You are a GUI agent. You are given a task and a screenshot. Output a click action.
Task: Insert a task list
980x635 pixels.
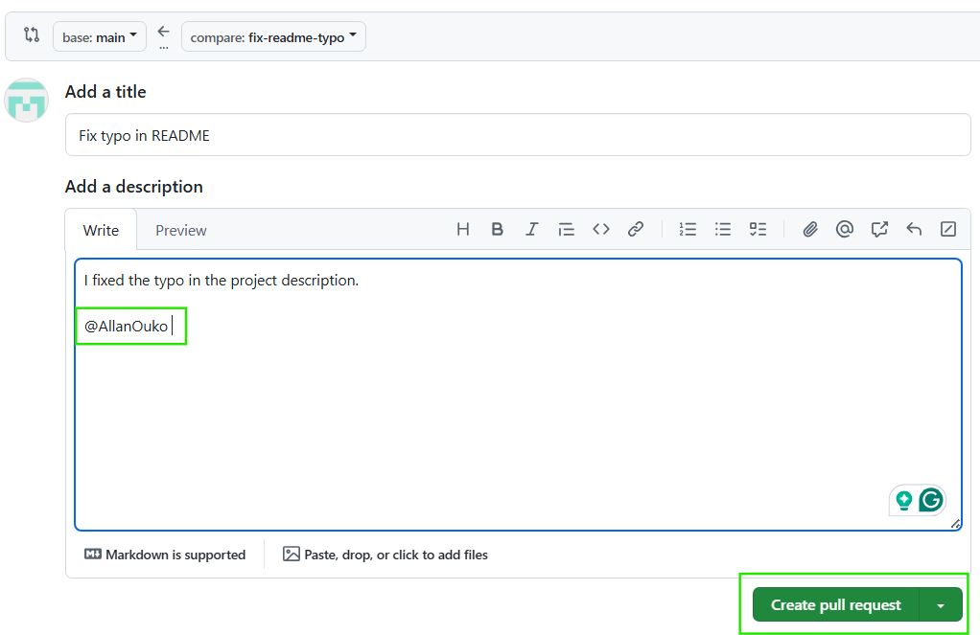click(x=758, y=229)
